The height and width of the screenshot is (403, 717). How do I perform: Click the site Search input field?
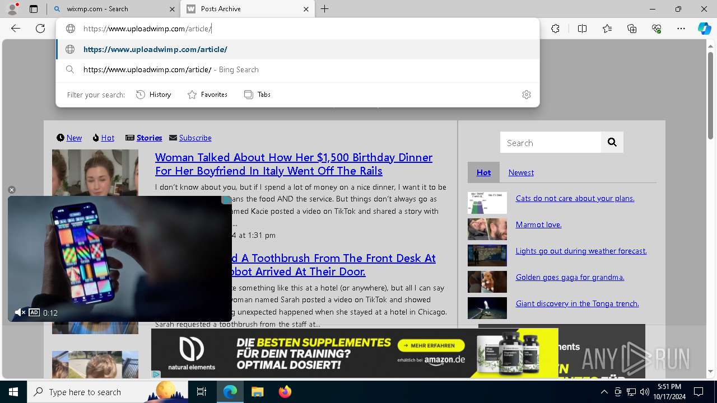551,143
